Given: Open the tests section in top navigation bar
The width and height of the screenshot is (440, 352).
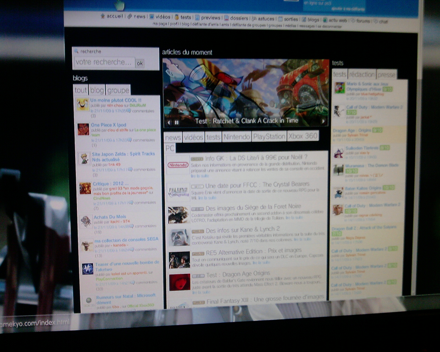Looking at the screenshot, I should tap(183, 17).
